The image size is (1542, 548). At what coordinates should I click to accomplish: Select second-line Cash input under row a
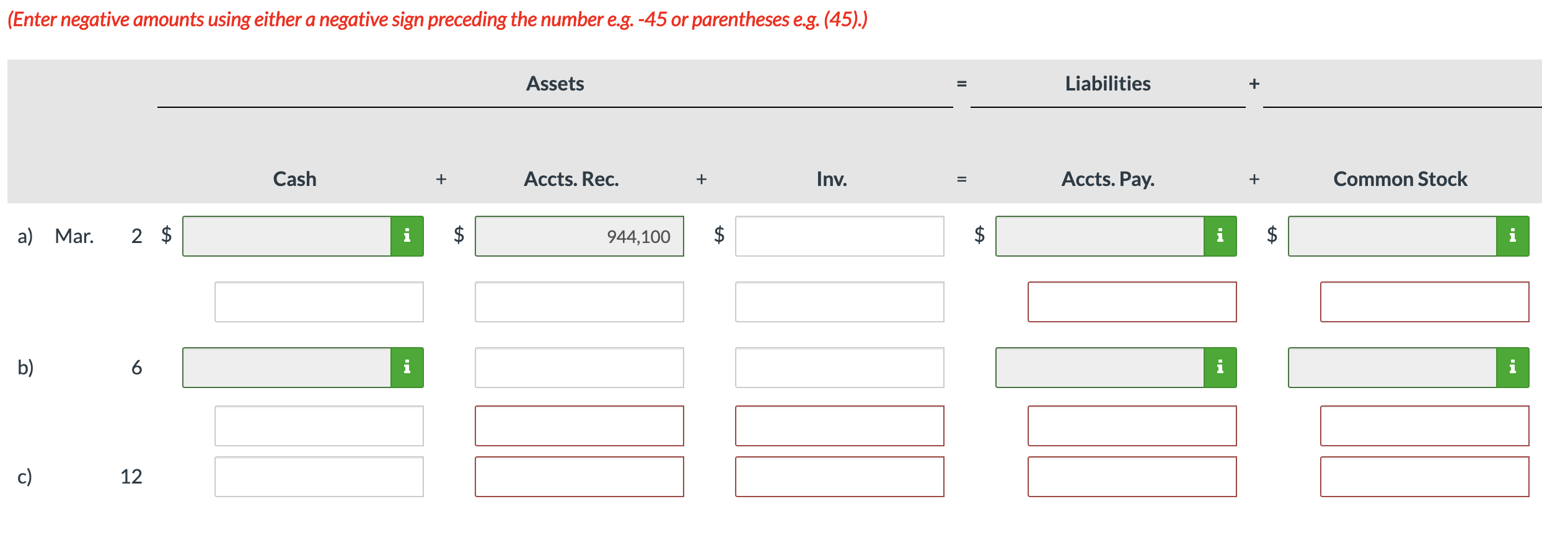point(319,302)
